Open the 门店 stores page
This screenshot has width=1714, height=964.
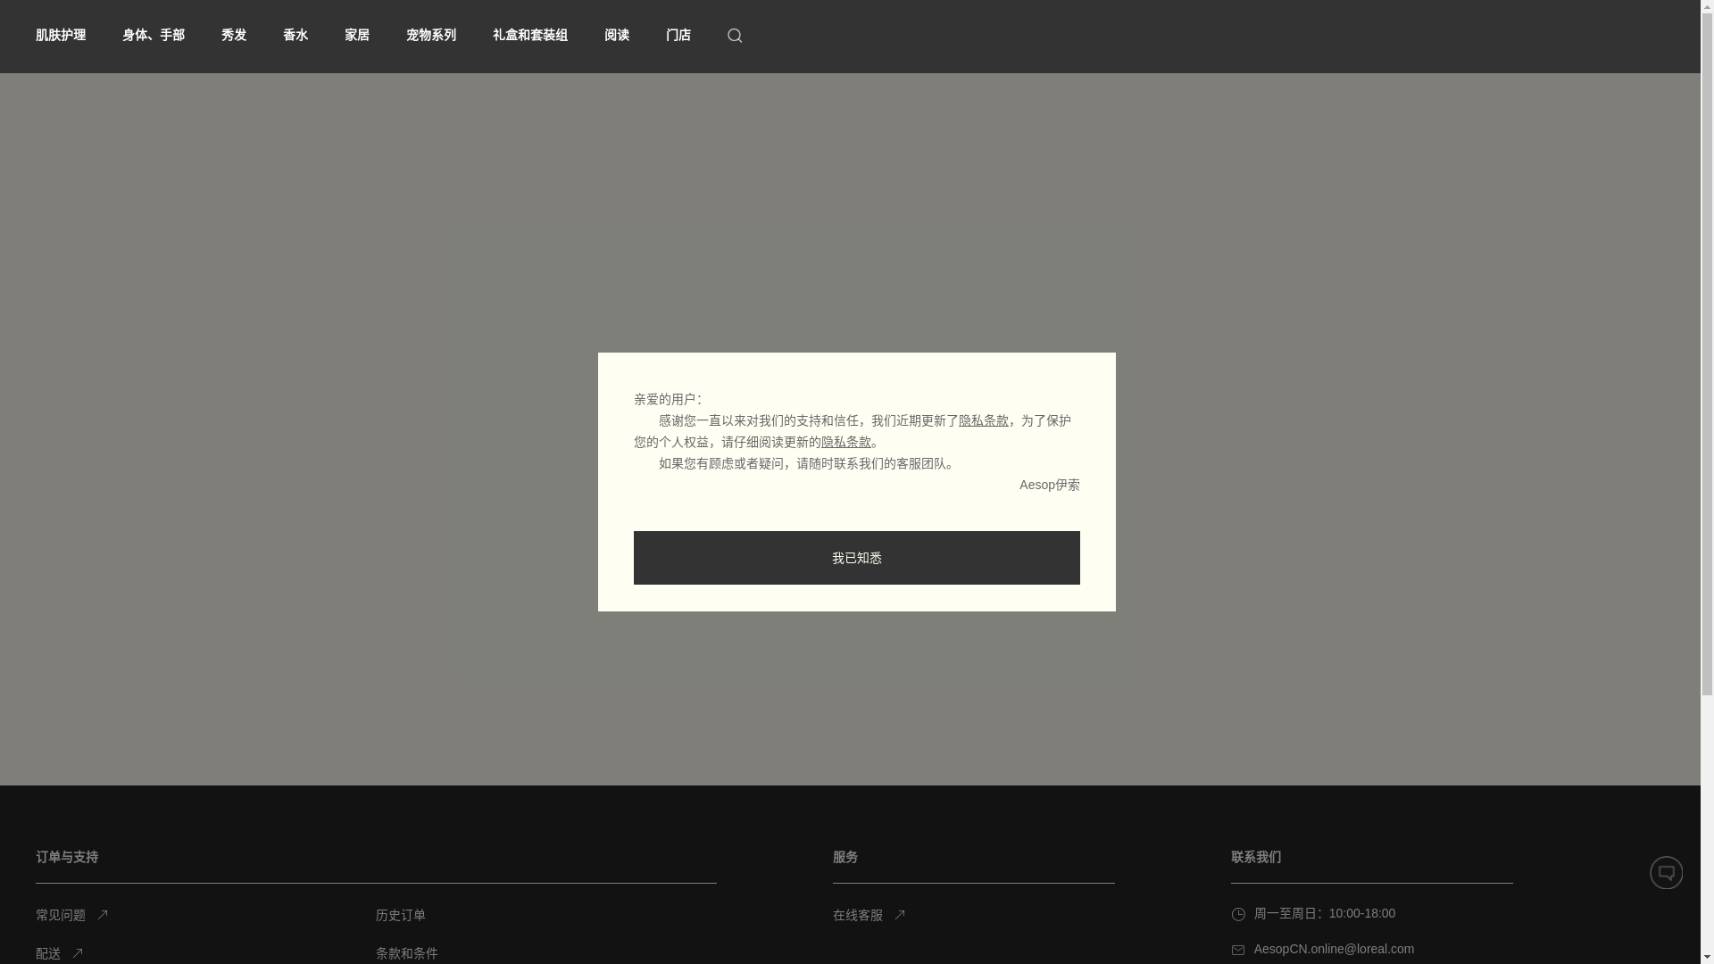click(x=678, y=36)
